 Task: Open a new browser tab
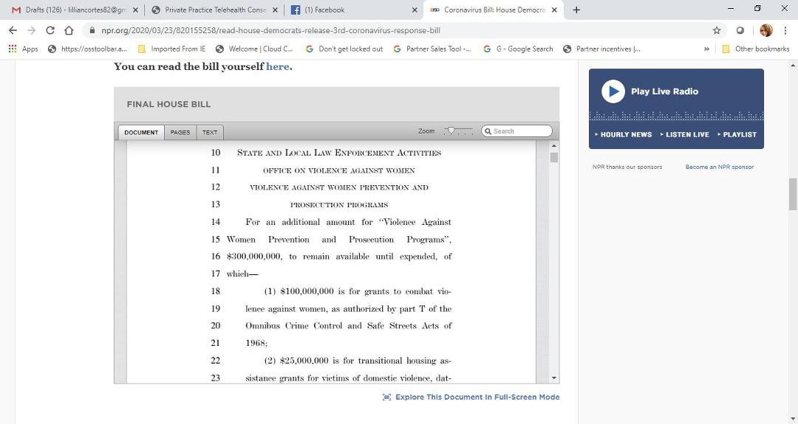coord(576,10)
